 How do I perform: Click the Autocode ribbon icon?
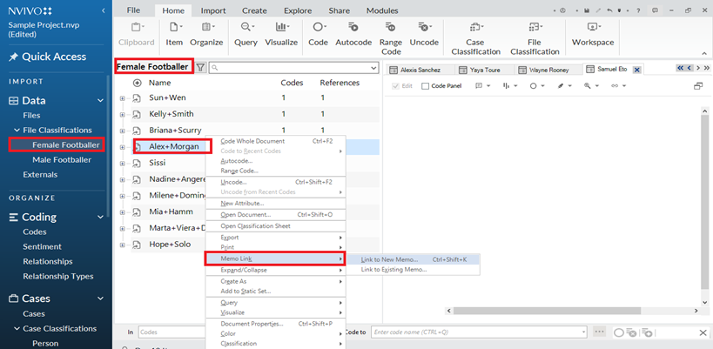pos(353,27)
